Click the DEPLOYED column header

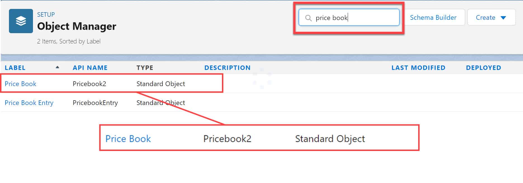pos(483,67)
